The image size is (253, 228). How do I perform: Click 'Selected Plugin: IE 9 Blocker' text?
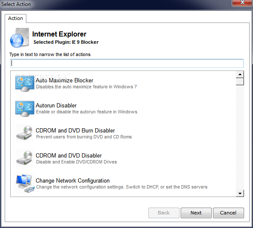click(66, 42)
